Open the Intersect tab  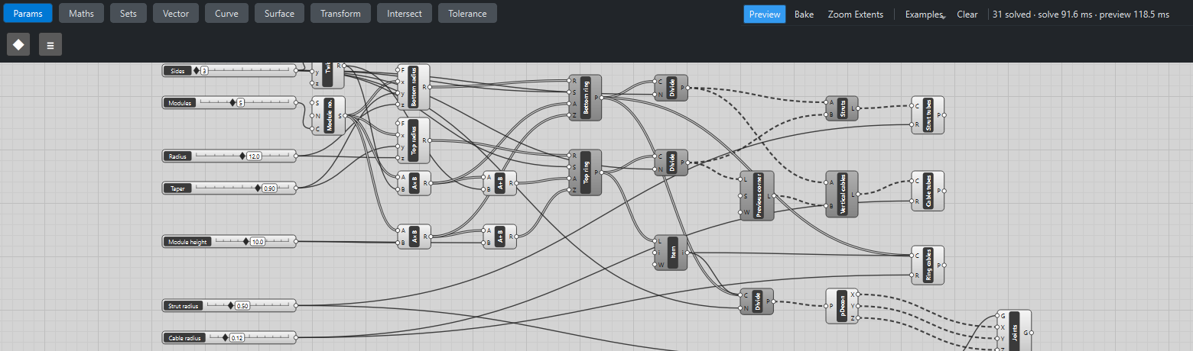(x=405, y=14)
